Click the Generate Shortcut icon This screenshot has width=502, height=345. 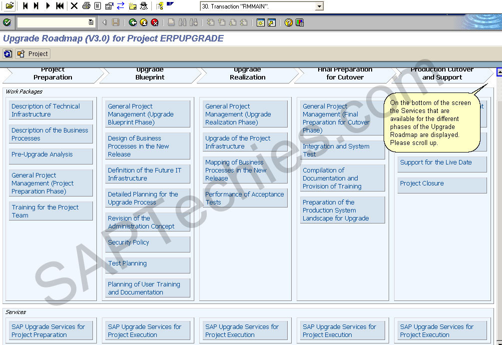coord(272,22)
